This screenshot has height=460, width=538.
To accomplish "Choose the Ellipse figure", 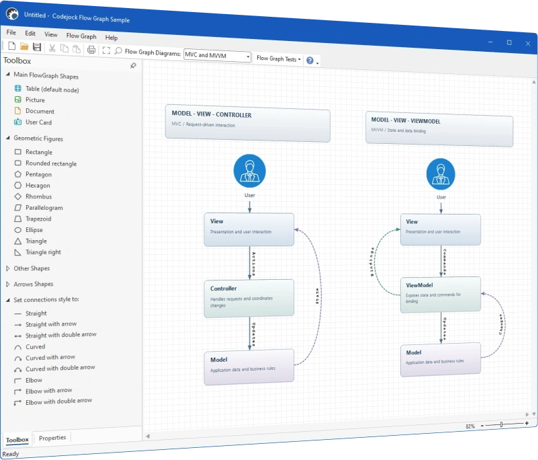I will (x=28, y=230).
